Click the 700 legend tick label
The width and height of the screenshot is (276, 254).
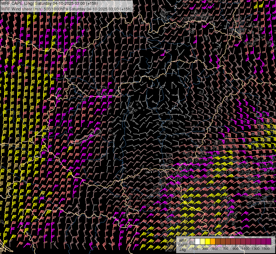click(225, 249)
